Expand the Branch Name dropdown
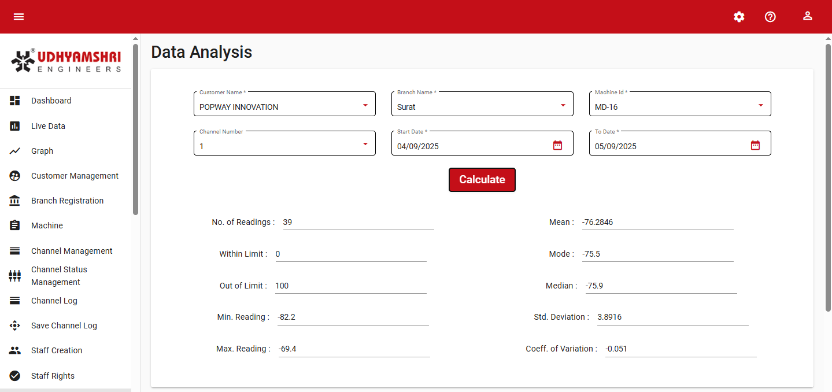832x392 pixels. 563,105
